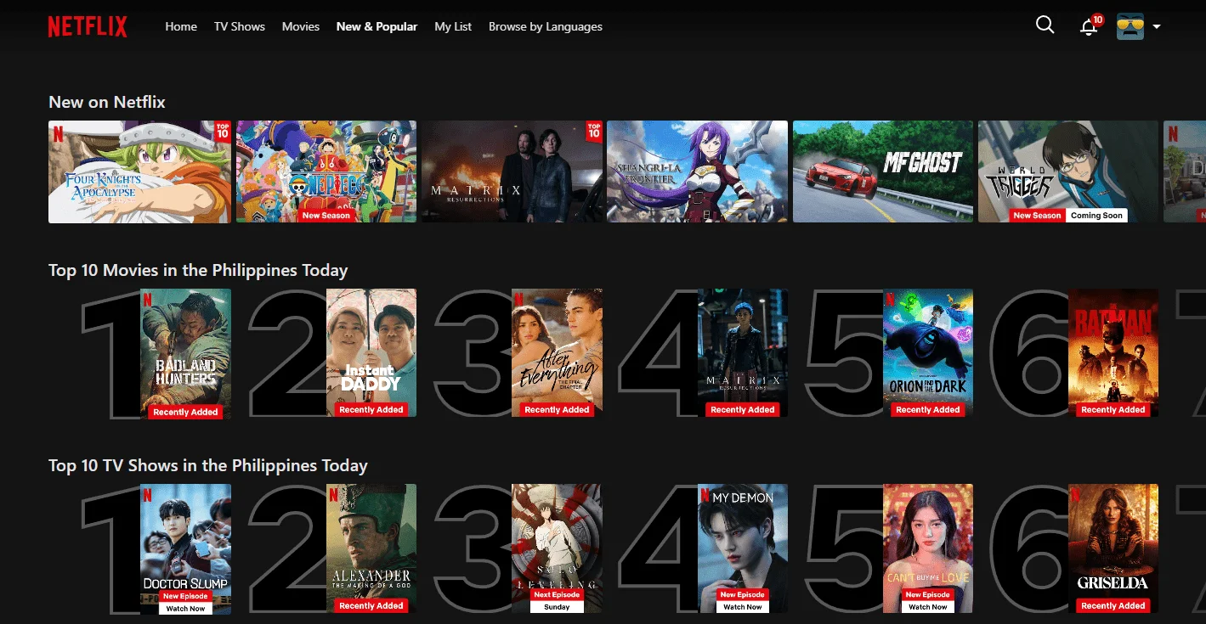Open the World Trigger thumbnail
1206x624 pixels.
click(x=1068, y=171)
